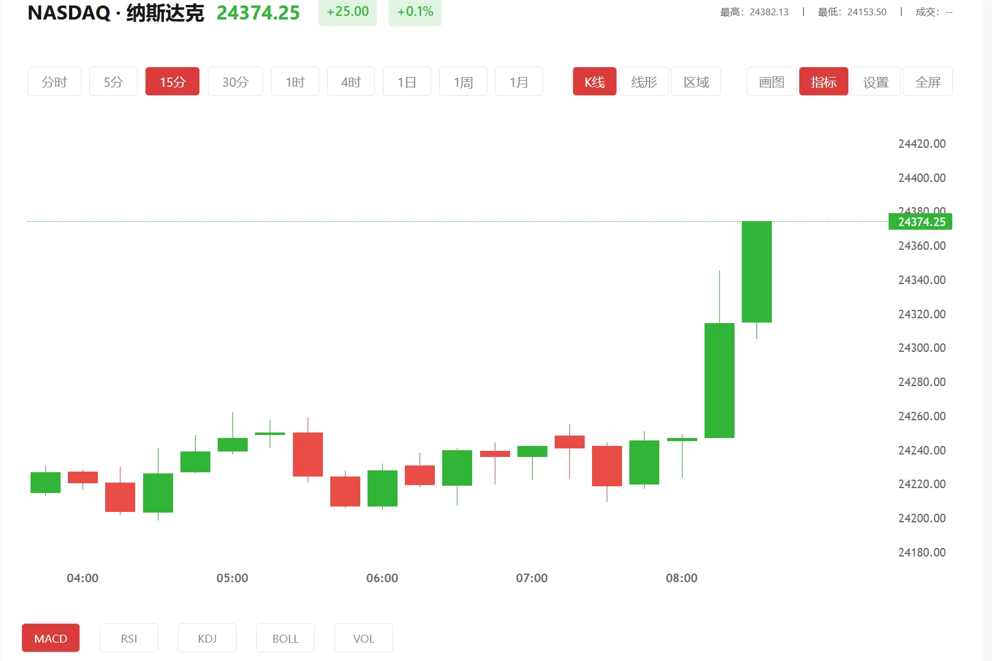Click the current price label 24374.25

pos(920,222)
